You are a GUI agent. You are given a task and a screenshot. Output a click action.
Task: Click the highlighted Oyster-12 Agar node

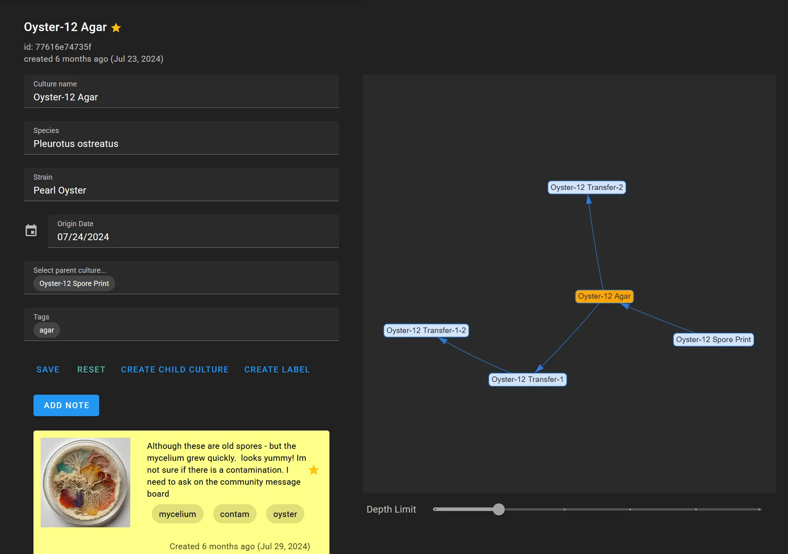click(604, 296)
